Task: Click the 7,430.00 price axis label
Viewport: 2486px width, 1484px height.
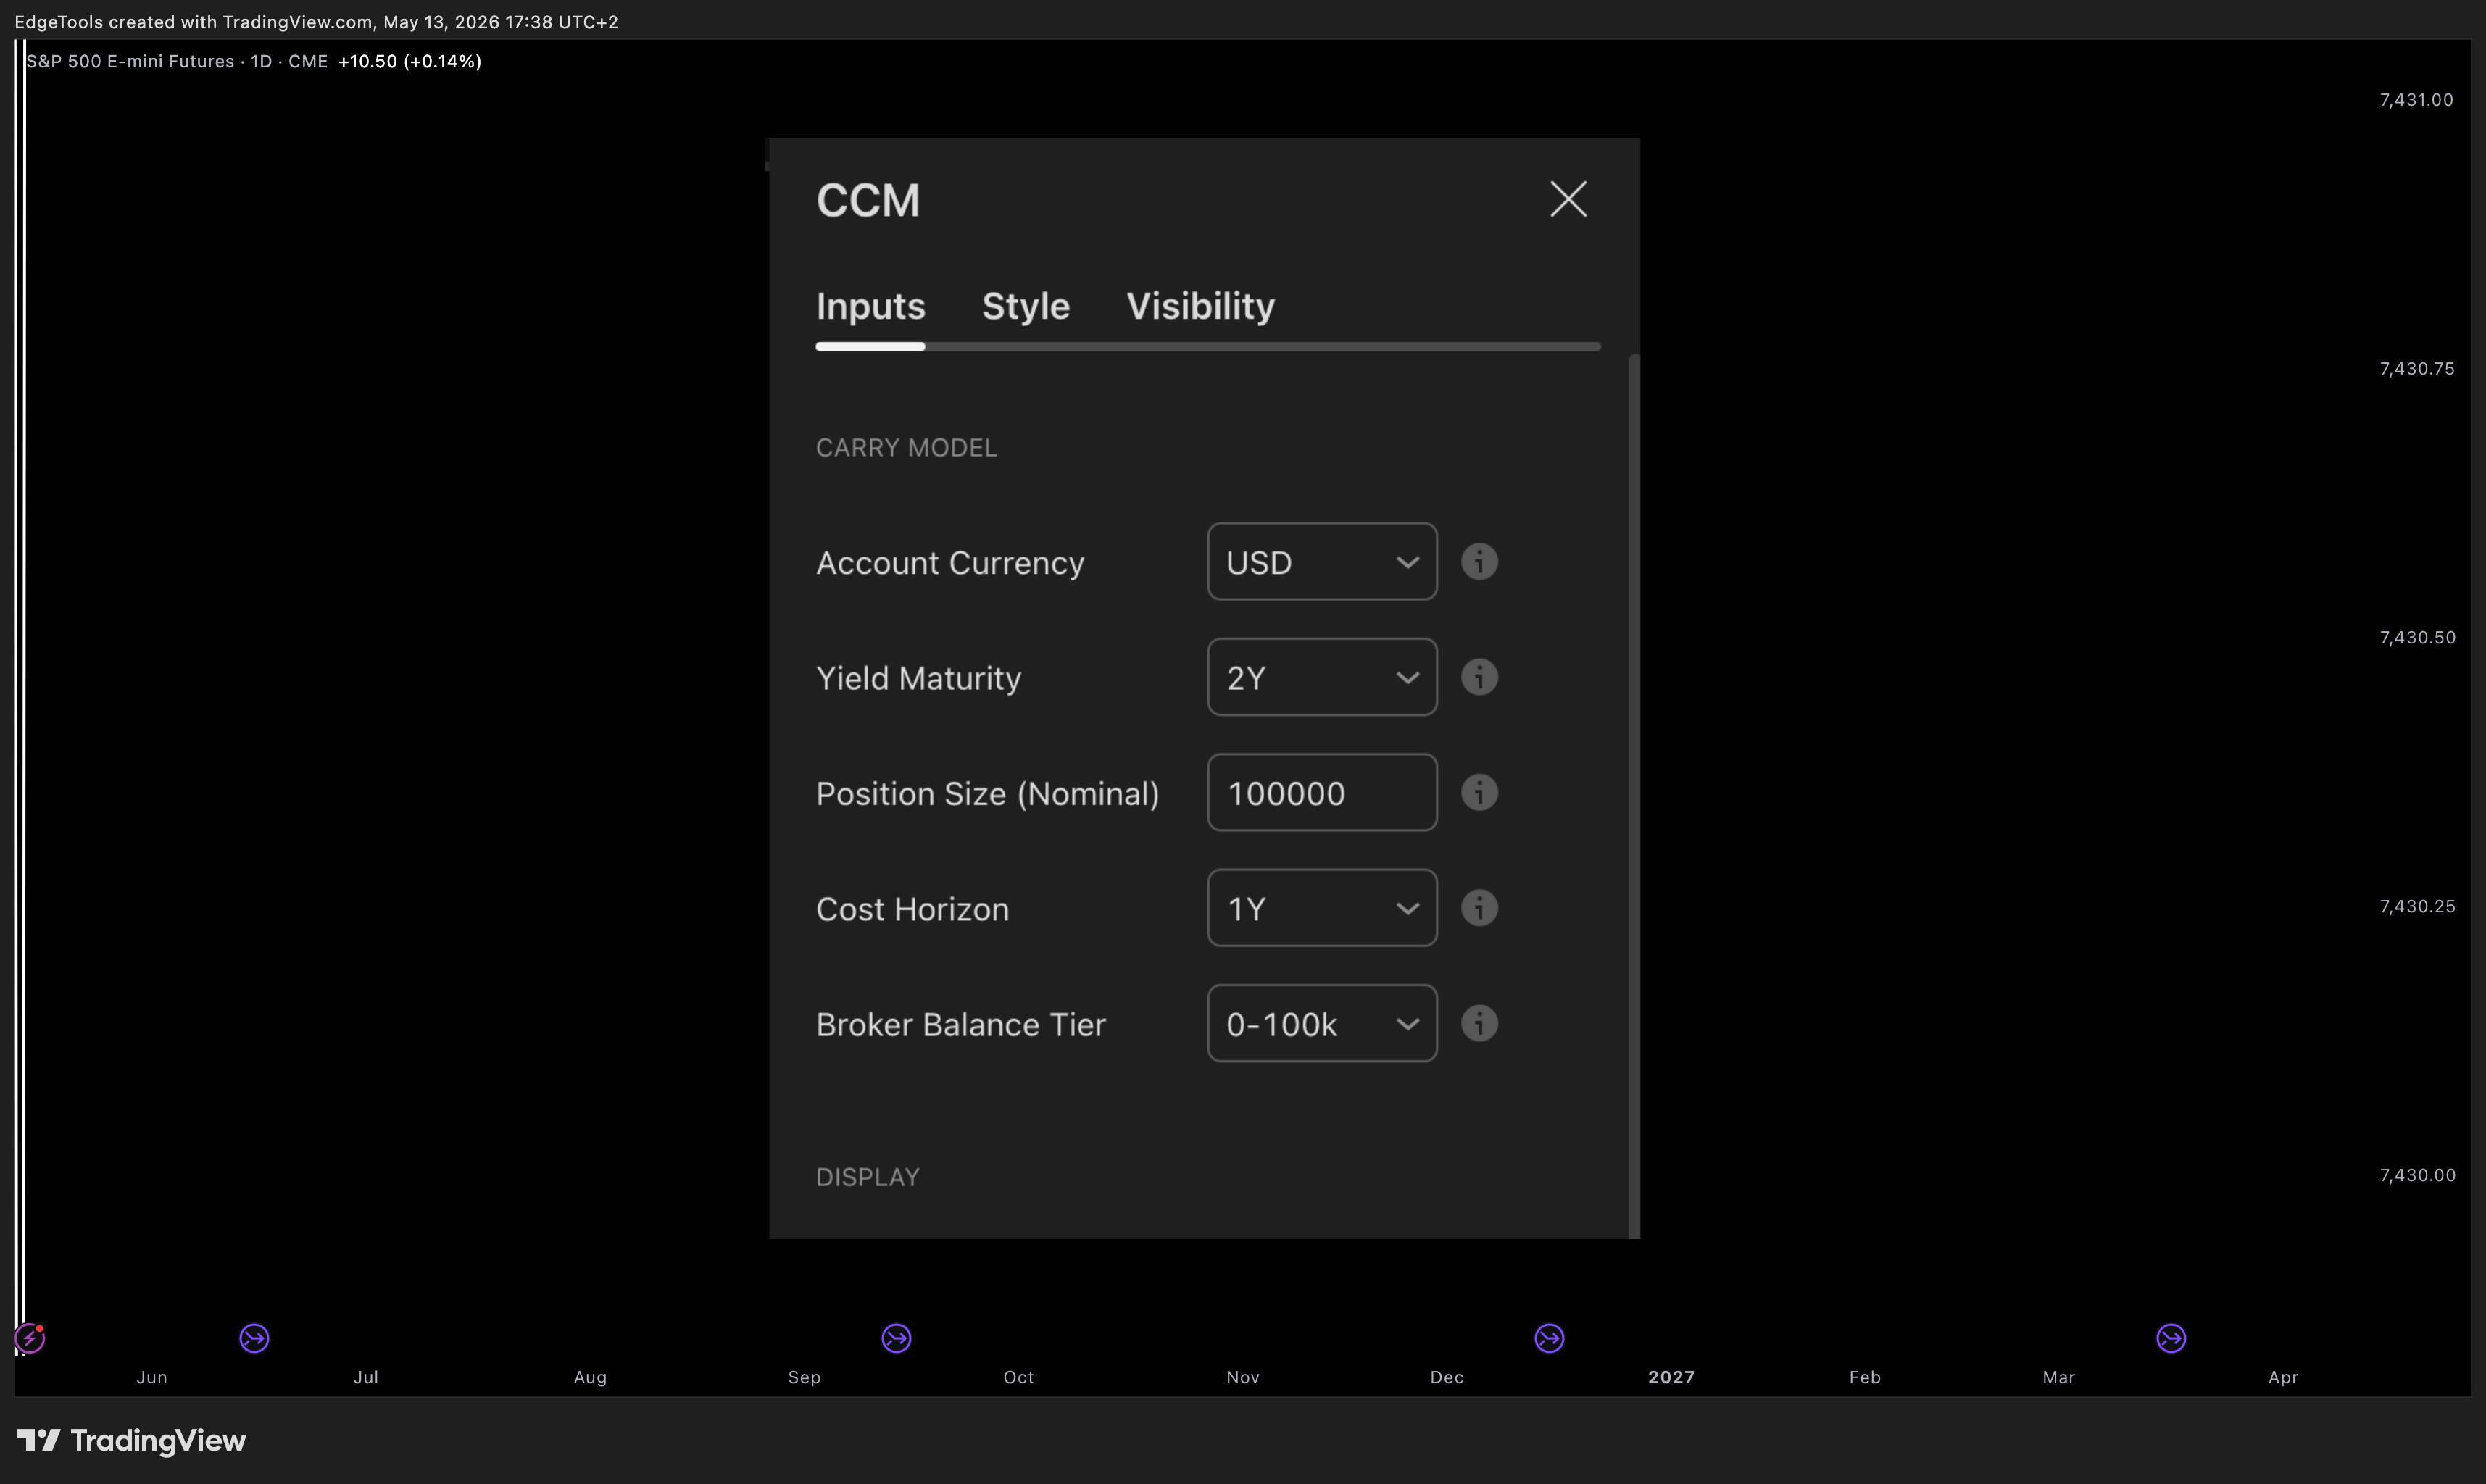Action: pyautogui.click(x=2417, y=1176)
